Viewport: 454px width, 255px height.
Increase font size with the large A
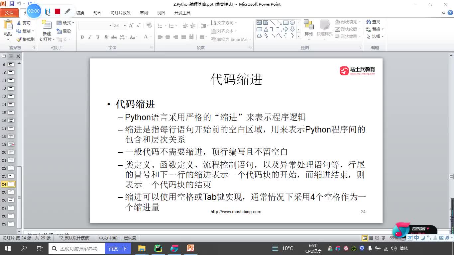click(131, 26)
